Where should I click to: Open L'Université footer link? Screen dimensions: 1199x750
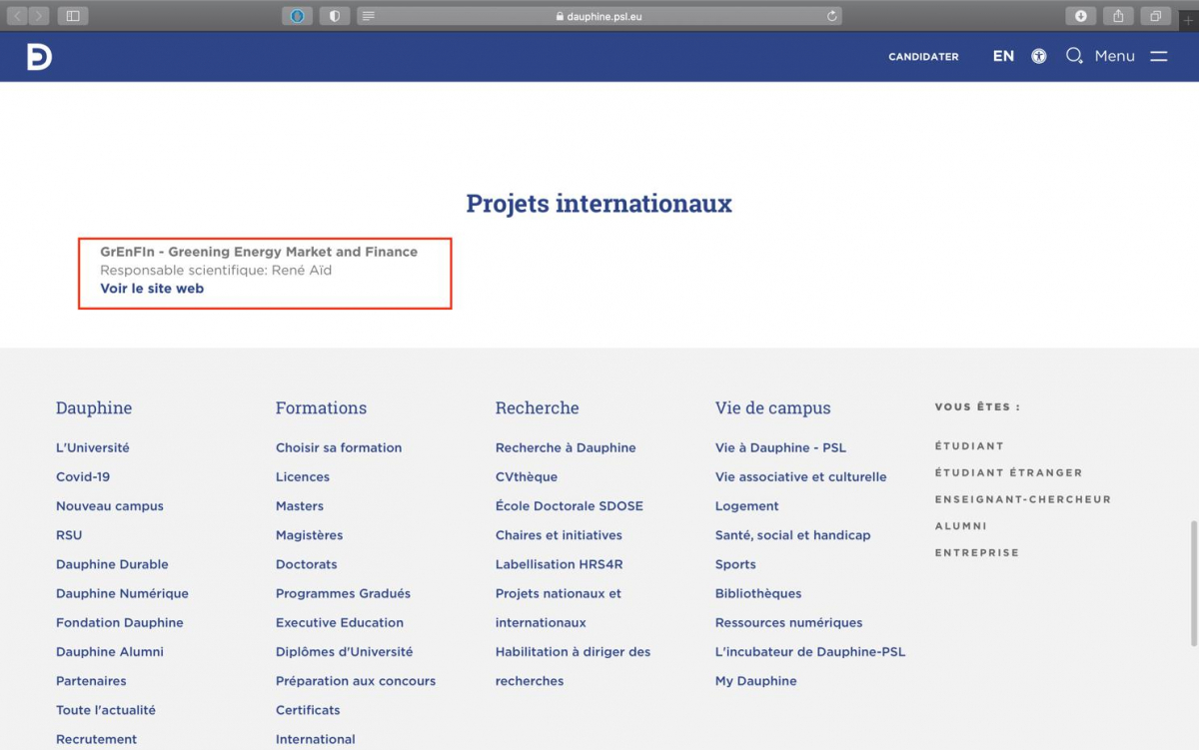click(93, 447)
